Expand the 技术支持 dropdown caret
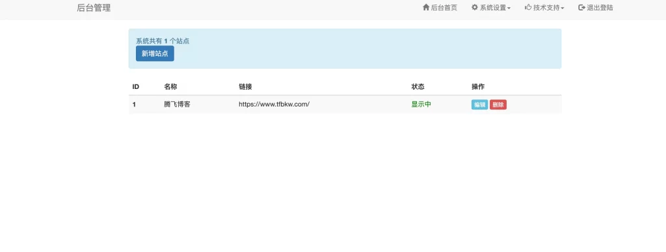Screen dimensions: 666x252 (563, 8)
